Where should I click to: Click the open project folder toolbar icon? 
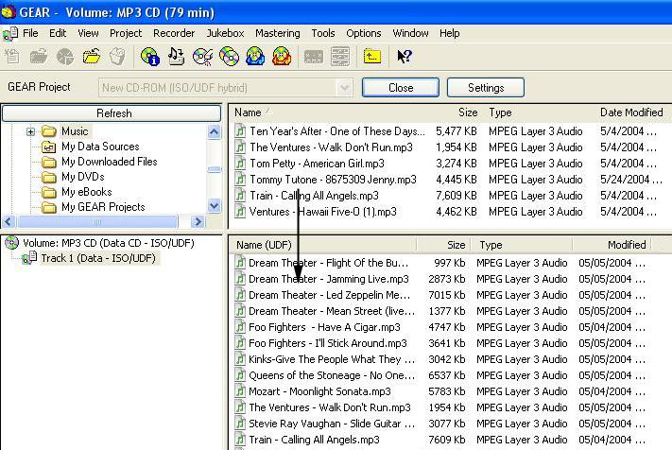[x=92, y=57]
